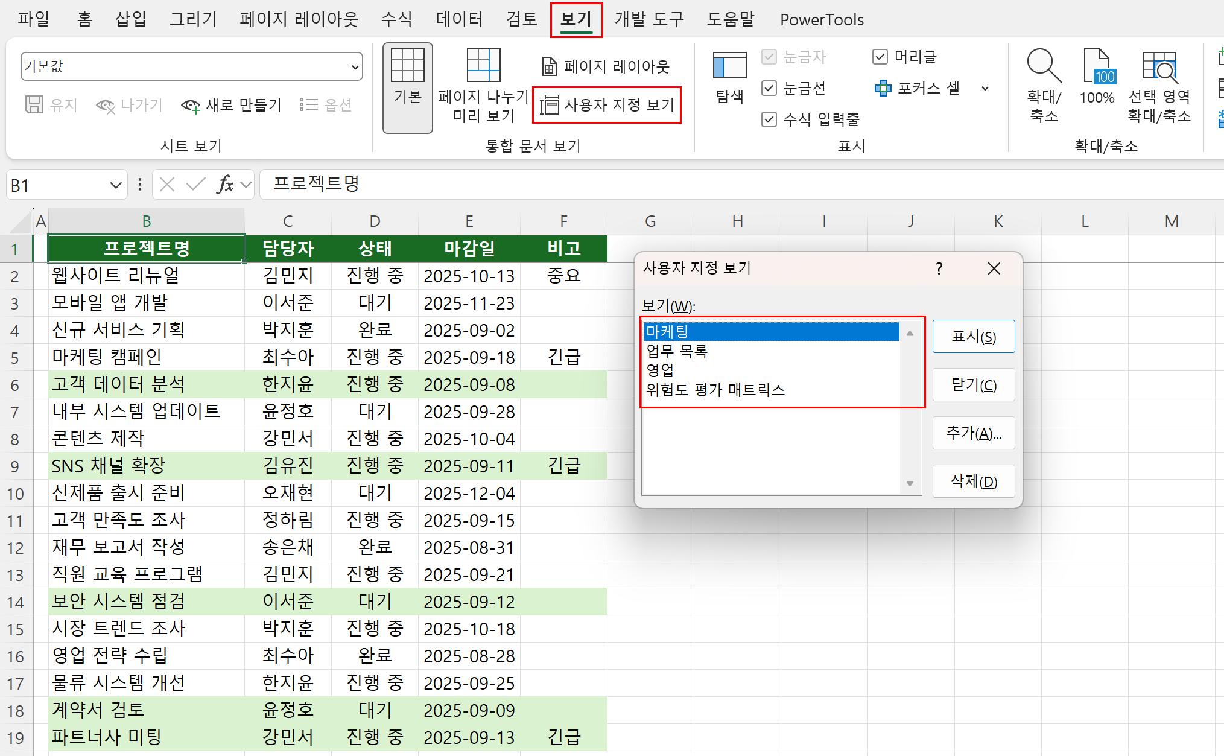
Task: Open Custom Views (사용자 지정 보기) in ribbon
Action: pos(607,106)
